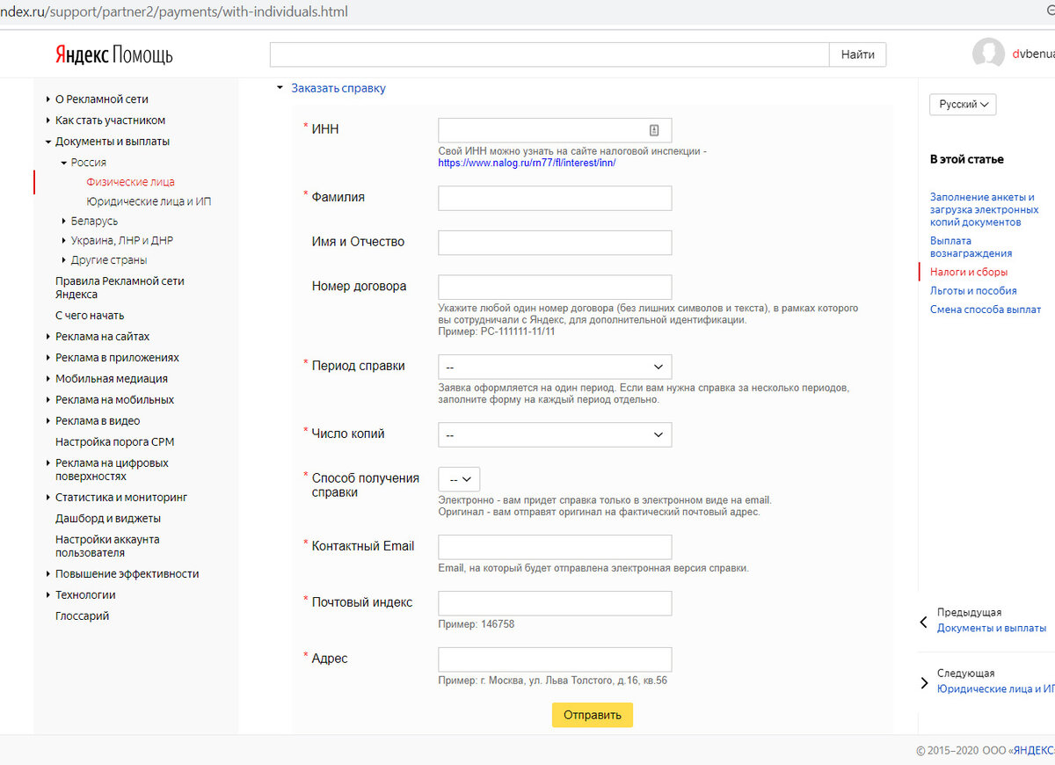Click the user avatar icon
The width and height of the screenshot is (1055, 765).
point(989,54)
